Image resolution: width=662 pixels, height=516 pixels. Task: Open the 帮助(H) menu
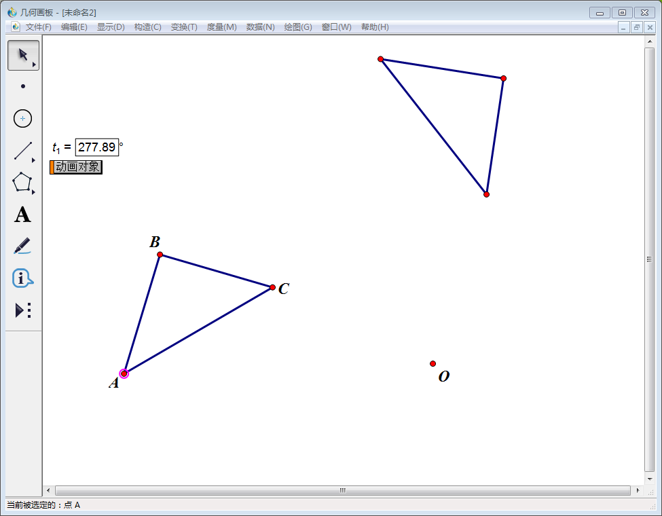click(375, 27)
